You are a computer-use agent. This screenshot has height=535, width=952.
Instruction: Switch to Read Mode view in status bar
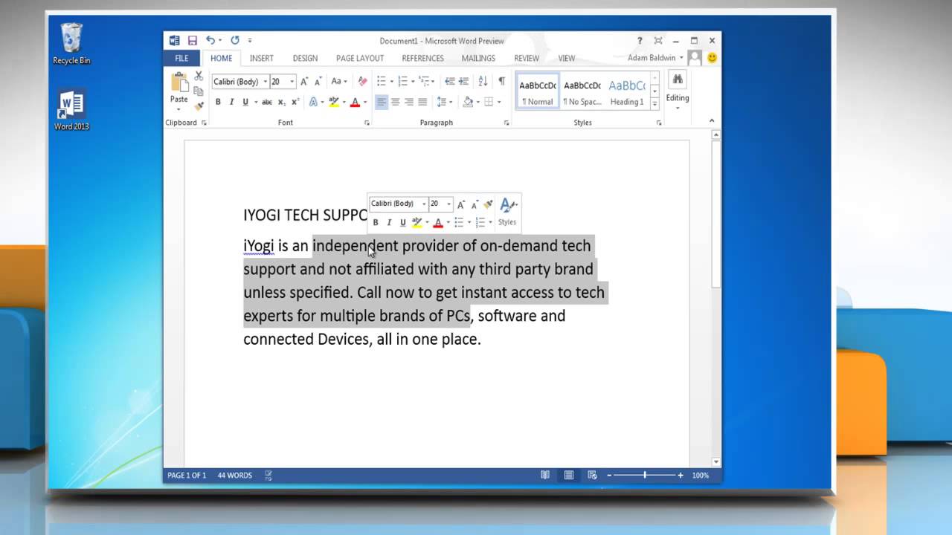click(x=545, y=475)
